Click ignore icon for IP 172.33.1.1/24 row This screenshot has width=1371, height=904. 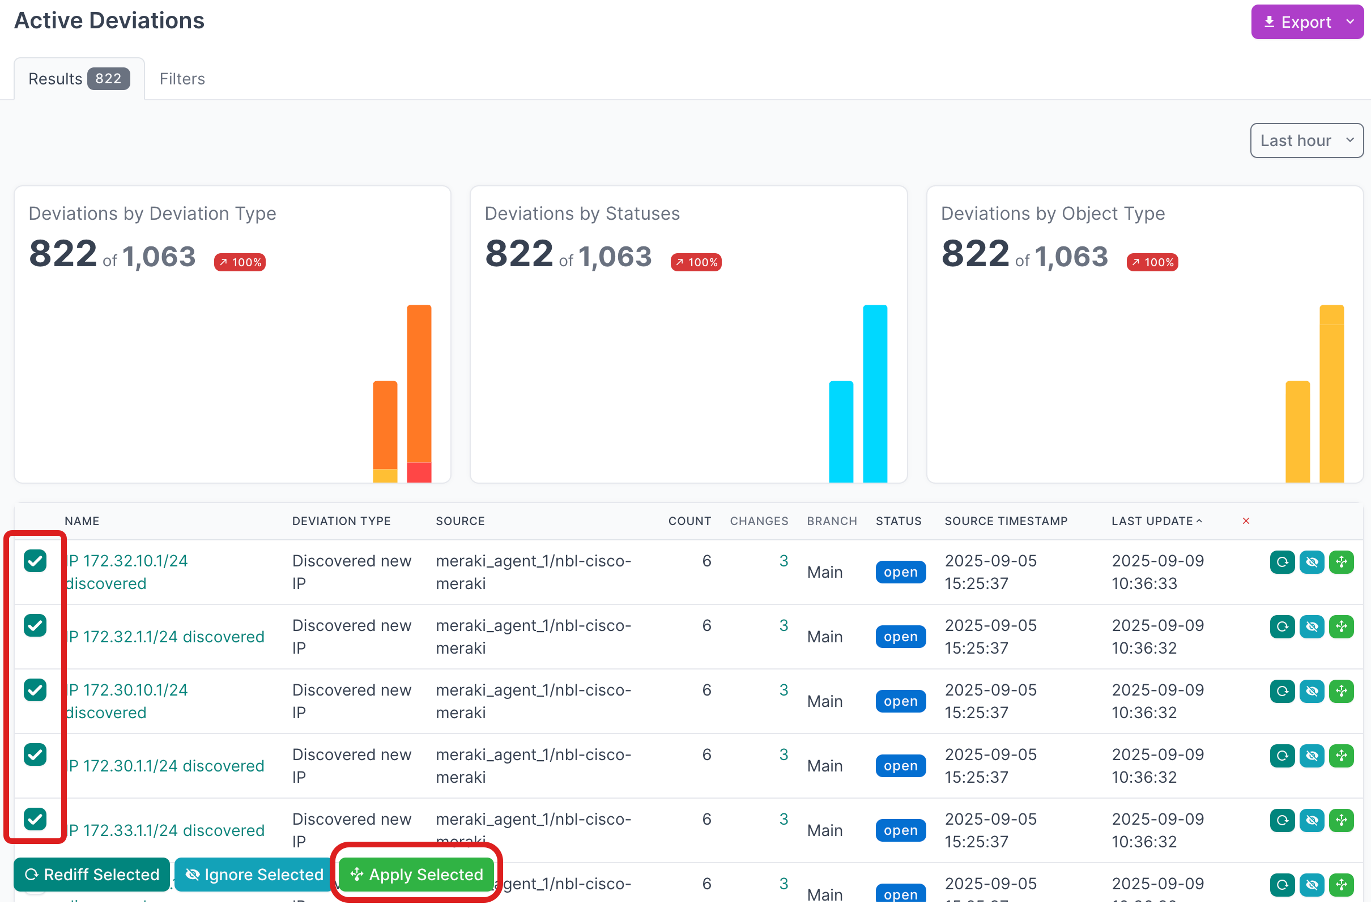[x=1312, y=820]
